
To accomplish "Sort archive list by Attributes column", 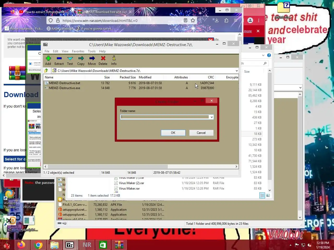I will pyautogui.click(x=181, y=77).
